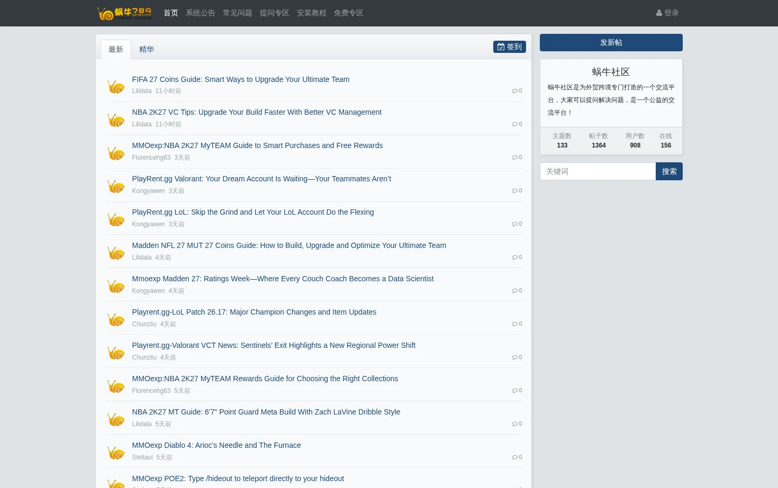This screenshot has width=778, height=488.
Task: Open 提问专区 navigation item
Action: (x=275, y=13)
